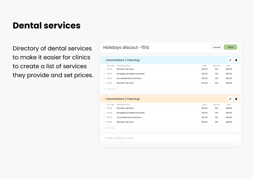The width and height of the screenshot is (254, 179).
Task: Click drag handle of Emergency/Limited Oral Exam row, orange category
Action: coord(104,113)
